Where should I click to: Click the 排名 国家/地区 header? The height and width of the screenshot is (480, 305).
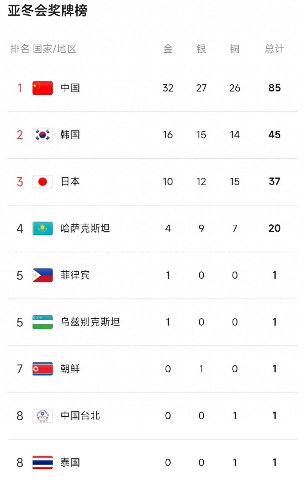pyautogui.click(x=43, y=49)
